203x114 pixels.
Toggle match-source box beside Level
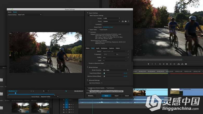click(128, 61)
